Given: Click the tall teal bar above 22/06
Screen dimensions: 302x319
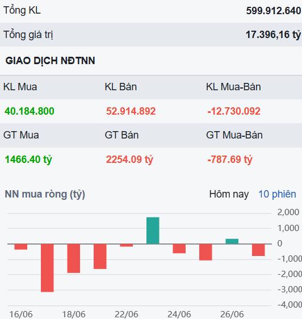Looking at the screenshot, I should pos(153,230).
